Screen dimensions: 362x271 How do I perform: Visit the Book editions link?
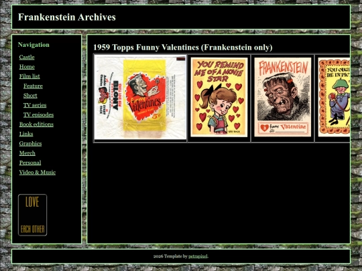pyautogui.click(x=36, y=124)
